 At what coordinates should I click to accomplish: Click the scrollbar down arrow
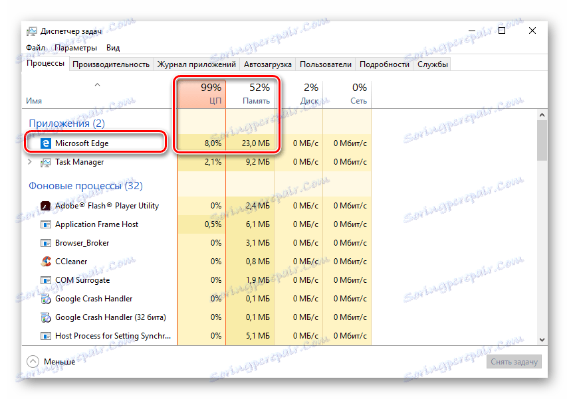pyautogui.click(x=542, y=339)
